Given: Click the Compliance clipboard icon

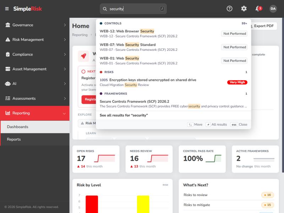Looking at the screenshot, I should (x=8, y=54).
